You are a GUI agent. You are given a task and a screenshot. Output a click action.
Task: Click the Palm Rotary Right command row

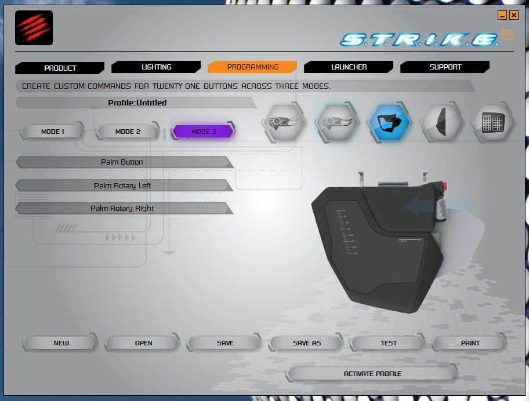pos(125,208)
